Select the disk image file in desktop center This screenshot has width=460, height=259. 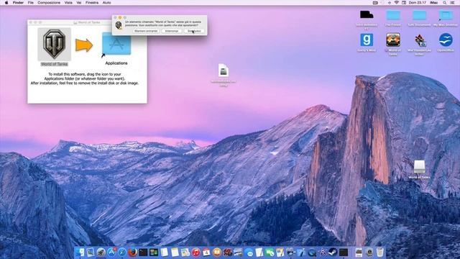[x=224, y=71]
